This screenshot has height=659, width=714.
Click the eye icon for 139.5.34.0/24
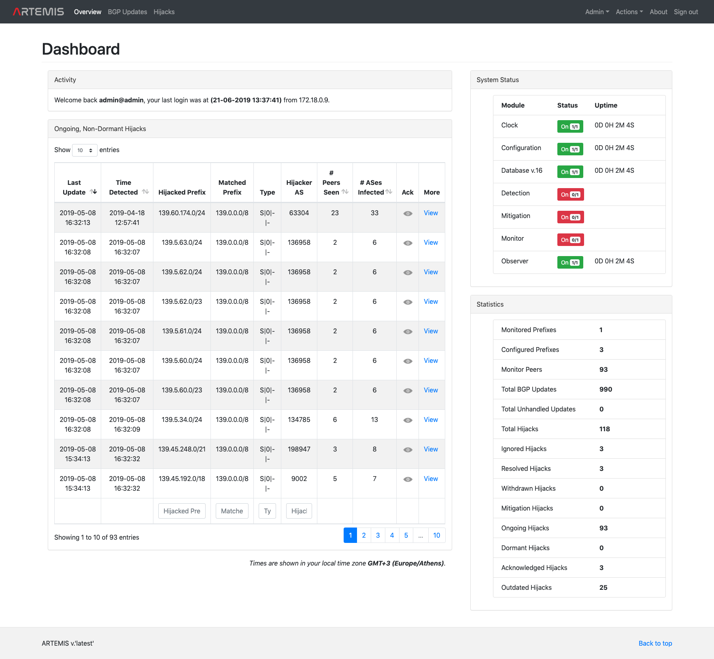coord(407,420)
